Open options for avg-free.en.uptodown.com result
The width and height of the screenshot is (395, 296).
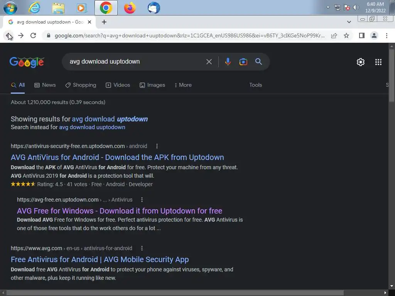(x=142, y=200)
